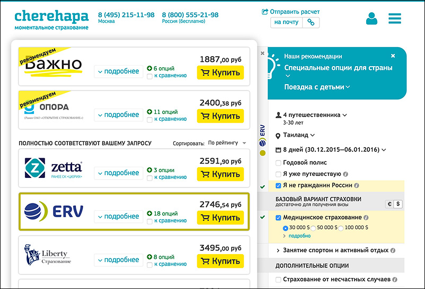Image resolution: width=425 pixels, height=289 pixels.
Task: Open the Таиланд country dropdown
Action: [x=299, y=135]
